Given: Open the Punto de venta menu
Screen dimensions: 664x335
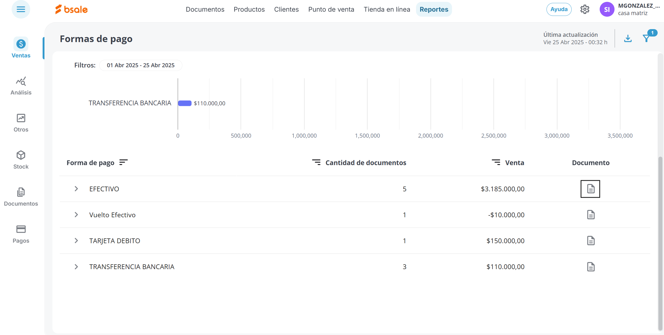Looking at the screenshot, I should [x=331, y=10].
